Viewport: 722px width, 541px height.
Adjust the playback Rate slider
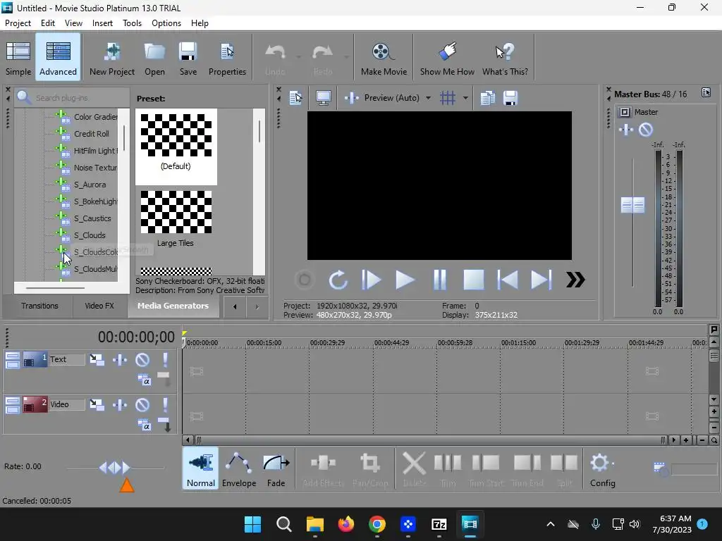tap(115, 468)
